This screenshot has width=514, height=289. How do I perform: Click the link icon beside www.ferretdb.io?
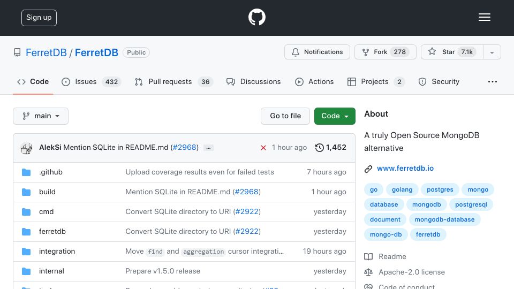coord(368,169)
